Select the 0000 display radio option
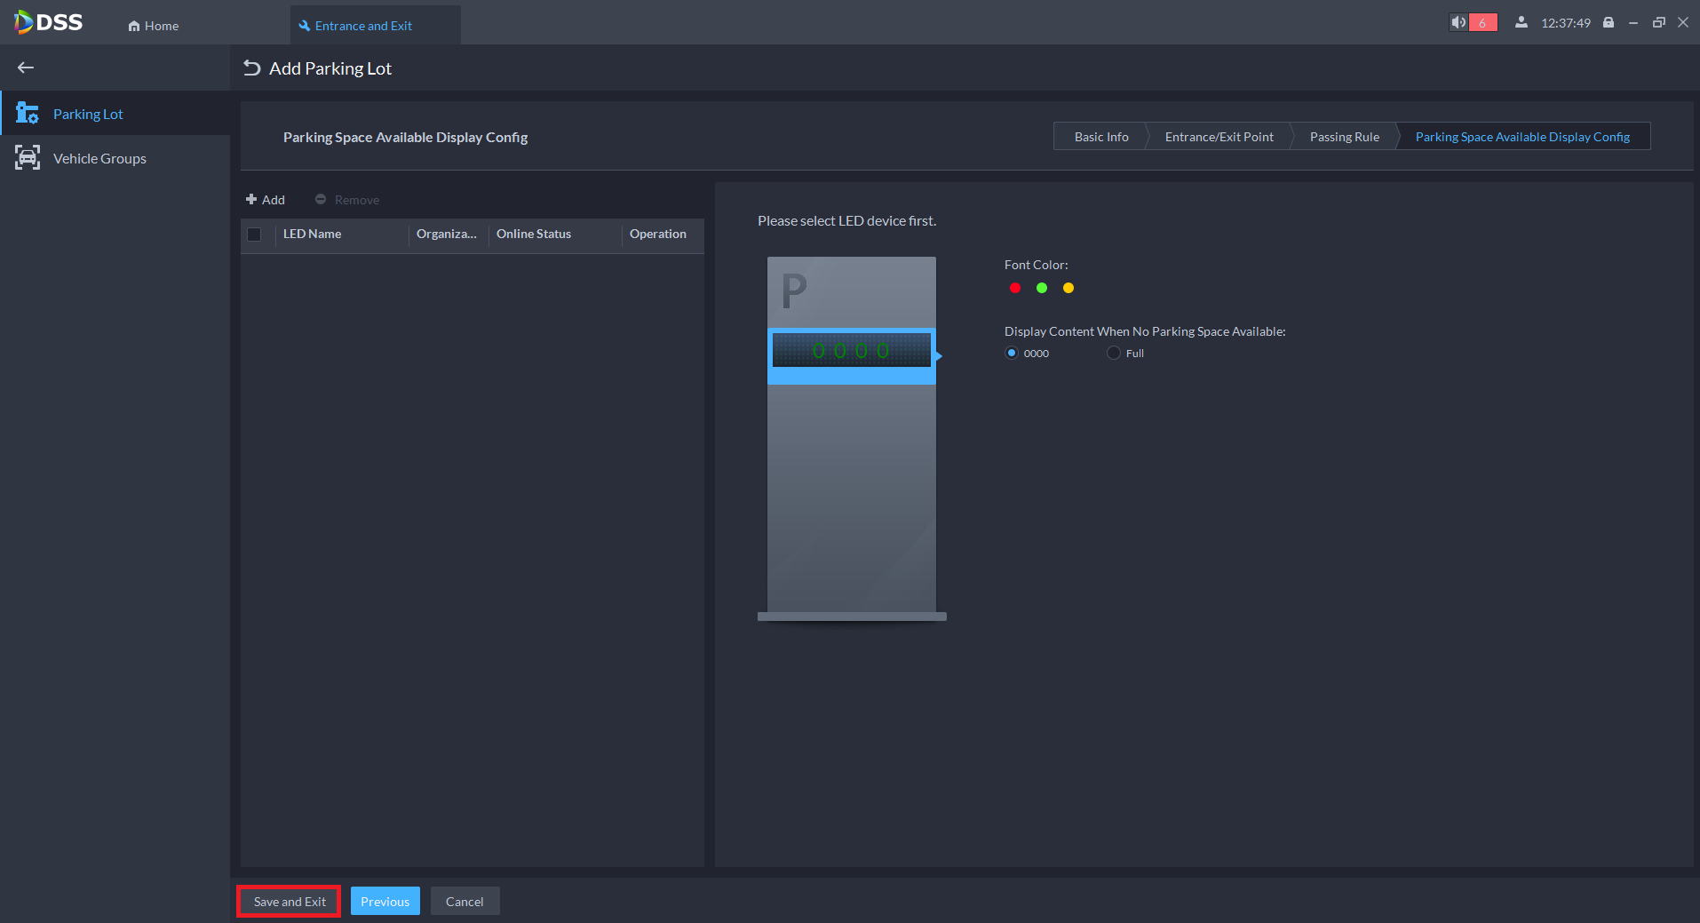The width and height of the screenshot is (1700, 923). coord(1012,353)
